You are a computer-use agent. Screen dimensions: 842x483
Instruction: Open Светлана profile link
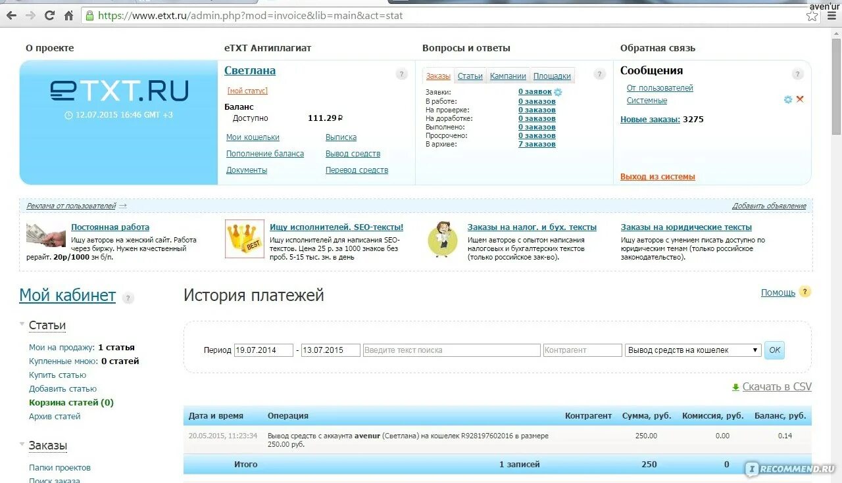click(x=250, y=70)
